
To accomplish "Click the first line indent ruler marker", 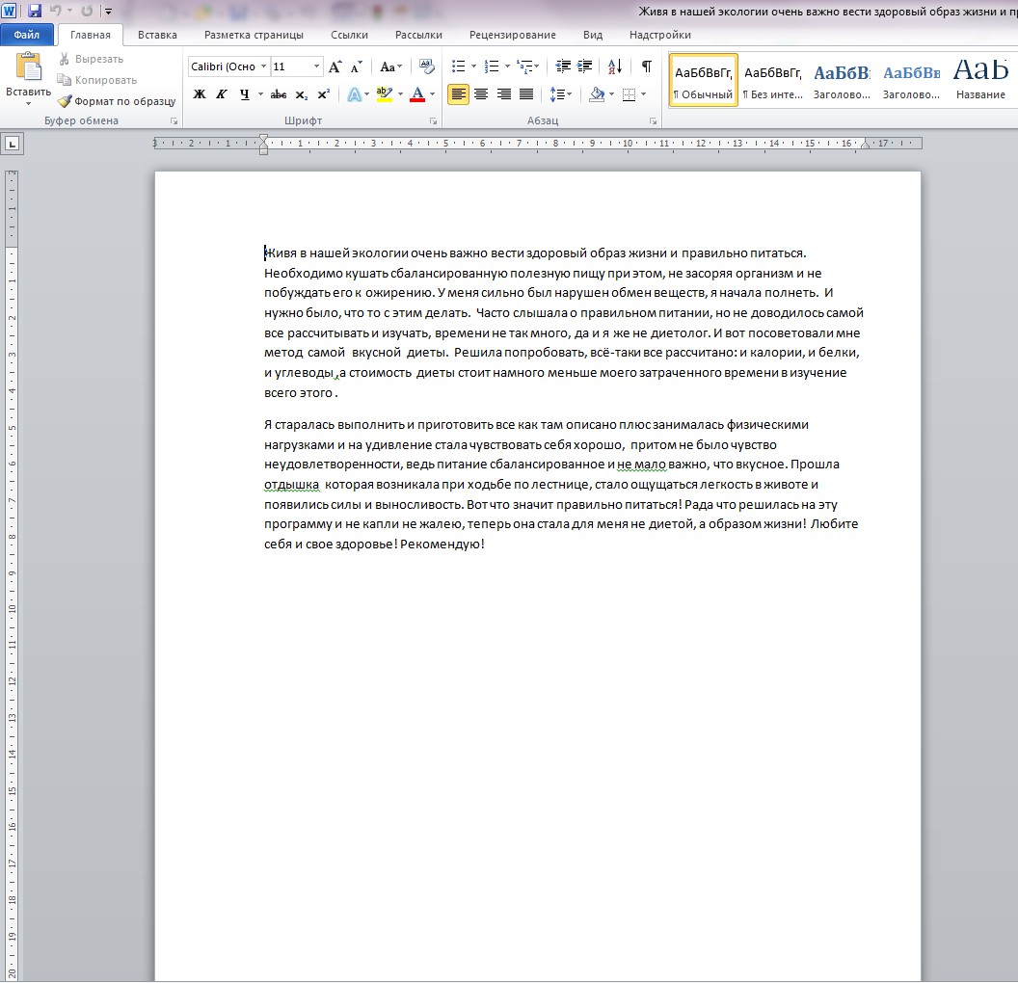I will [263, 139].
